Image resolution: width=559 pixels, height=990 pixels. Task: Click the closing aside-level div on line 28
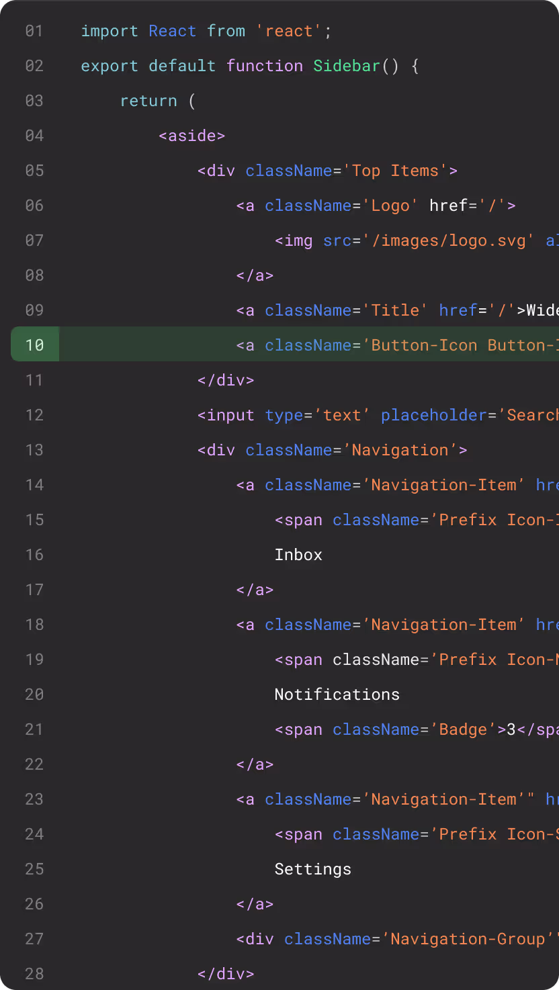click(x=226, y=974)
